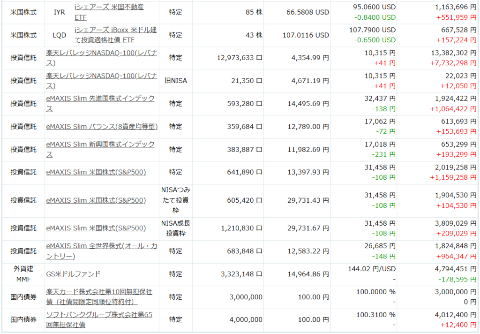Viewport: 480px width, 334px height.
Task: Click the 85 株 quantity cell
Action: pyautogui.click(x=254, y=12)
